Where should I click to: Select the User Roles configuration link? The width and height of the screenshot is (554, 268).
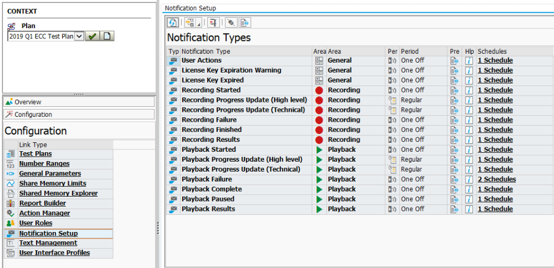click(35, 223)
